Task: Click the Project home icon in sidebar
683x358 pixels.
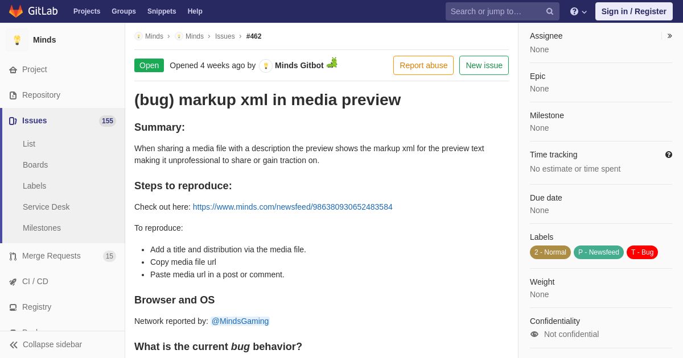Action: point(13,70)
